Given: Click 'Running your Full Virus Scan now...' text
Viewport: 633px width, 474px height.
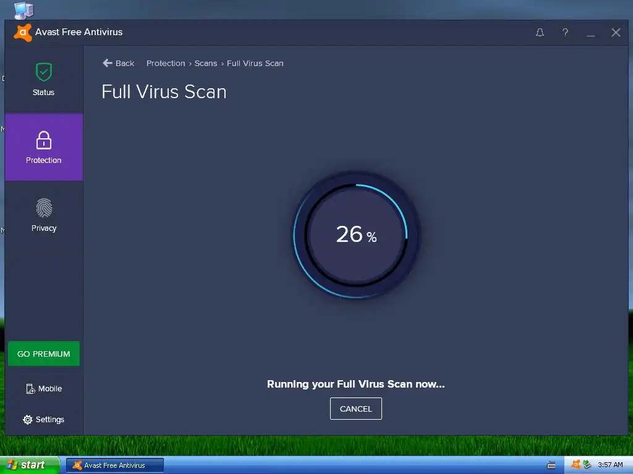Looking at the screenshot, I should coord(355,384).
